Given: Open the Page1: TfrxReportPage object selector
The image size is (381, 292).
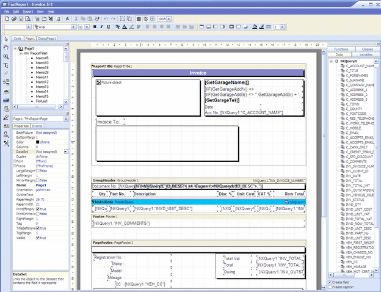Looking at the screenshot, I should click(66, 119).
